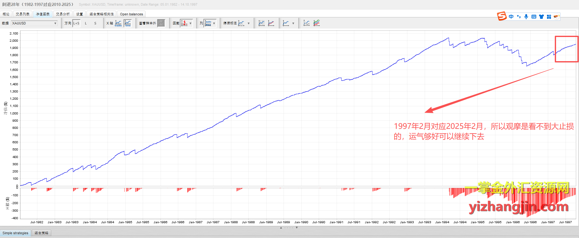This screenshot has height=238, width=579.
Task: Toggle the S short-only direction
Action: coord(95,23)
